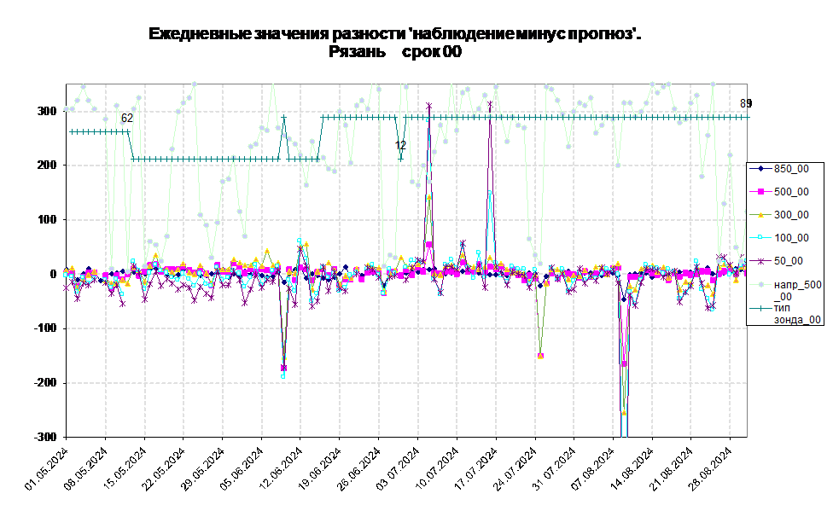Select the 500_00 legend entry

click(x=780, y=192)
